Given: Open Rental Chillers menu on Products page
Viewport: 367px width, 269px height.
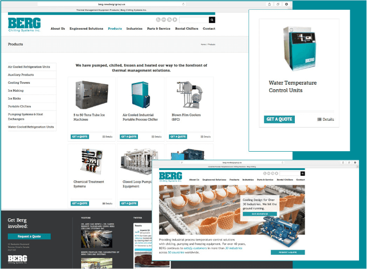Looking at the screenshot, I should tap(187, 29).
